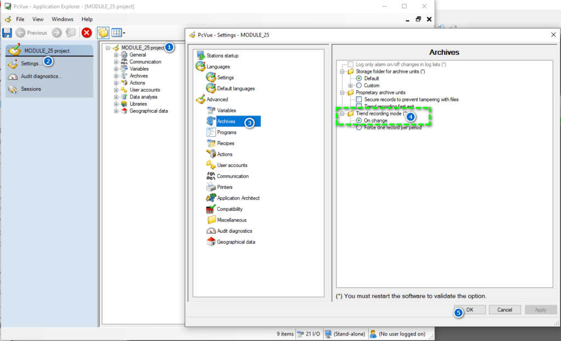Open Sessions in left sidebar
Screen dimensions: 561x341
pos(31,89)
